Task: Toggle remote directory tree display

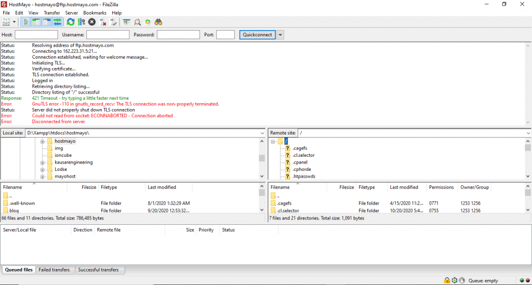Action: pos(47,22)
